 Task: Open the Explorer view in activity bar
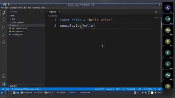tap(3, 13)
